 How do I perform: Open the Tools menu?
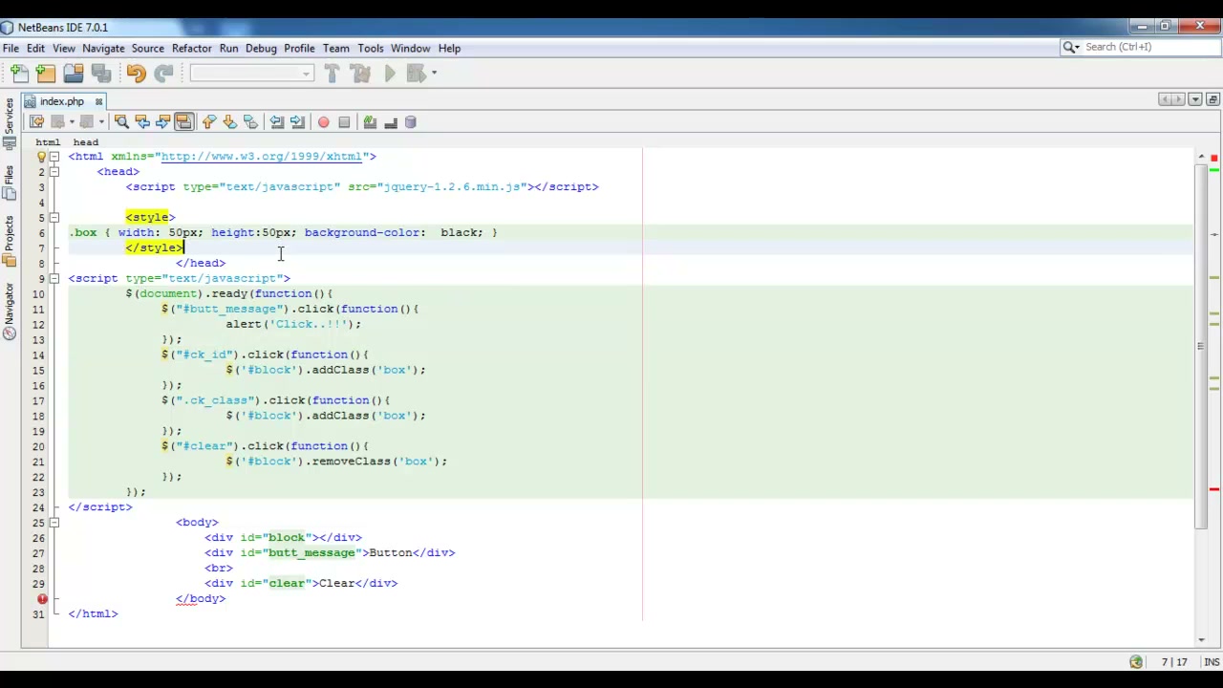click(371, 48)
